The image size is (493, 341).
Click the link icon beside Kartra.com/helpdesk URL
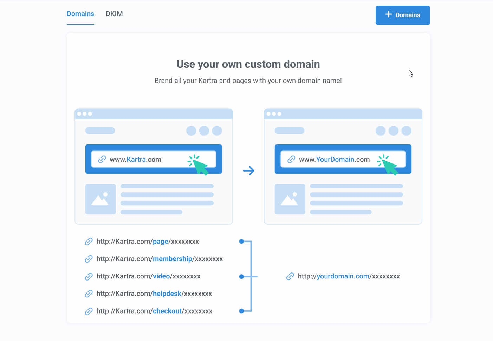tap(89, 294)
